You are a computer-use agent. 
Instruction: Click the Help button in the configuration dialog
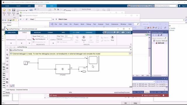[135, 103]
